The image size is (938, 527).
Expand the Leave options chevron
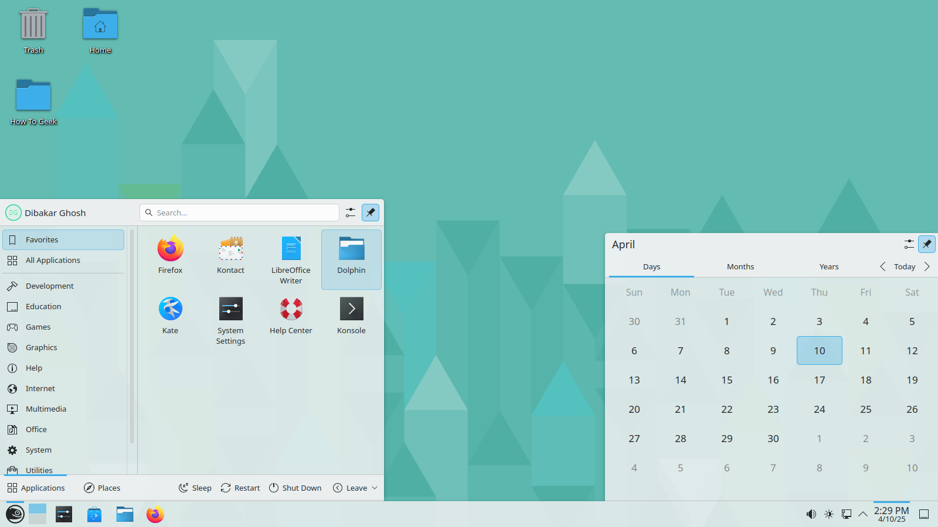coord(374,487)
